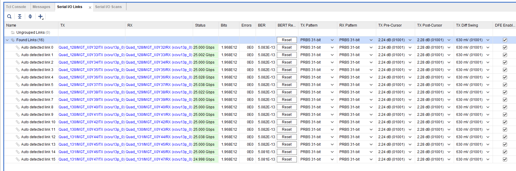Open TX Diff Swing dropdown for link 7
This screenshot has height=171, width=516.
click(x=488, y=100)
